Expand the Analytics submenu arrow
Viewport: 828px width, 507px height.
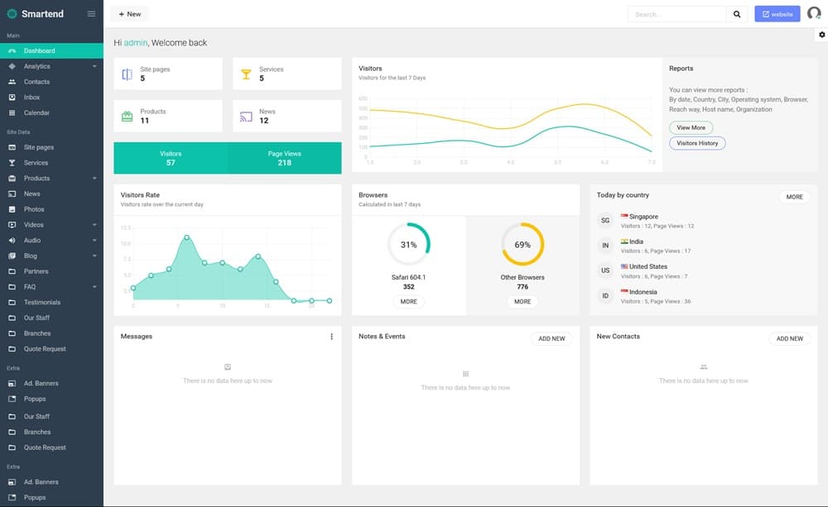[94, 66]
